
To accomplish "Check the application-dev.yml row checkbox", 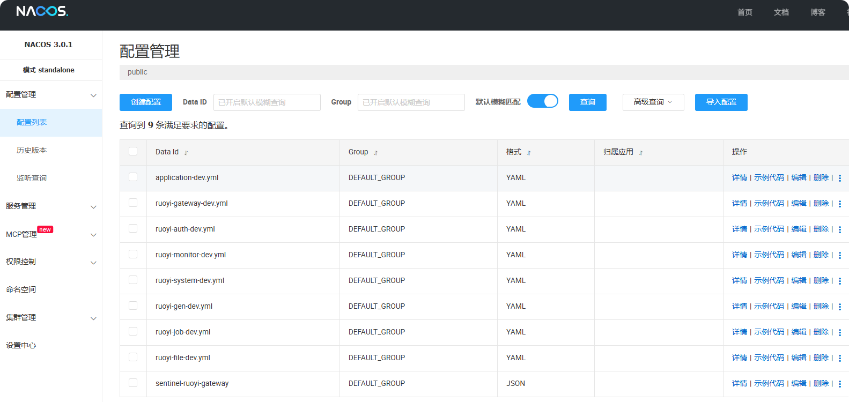I will pos(133,177).
